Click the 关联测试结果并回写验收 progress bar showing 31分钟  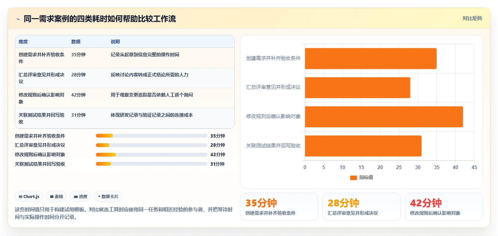(151, 164)
